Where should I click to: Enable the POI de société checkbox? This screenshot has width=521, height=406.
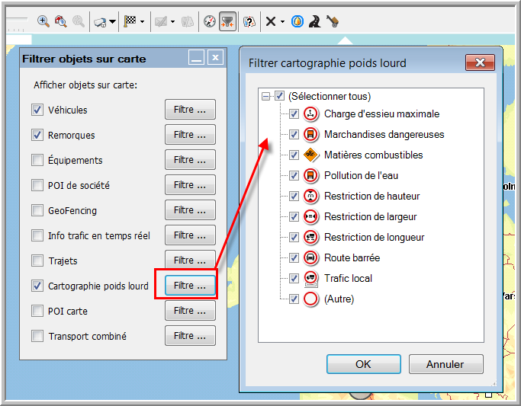point(37,185)
